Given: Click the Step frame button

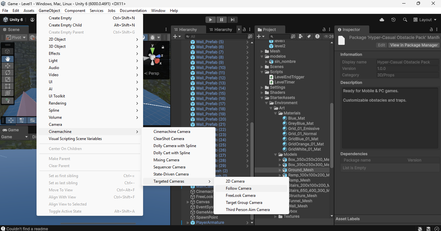Looking at the screenshot, I should click(232, 20).
